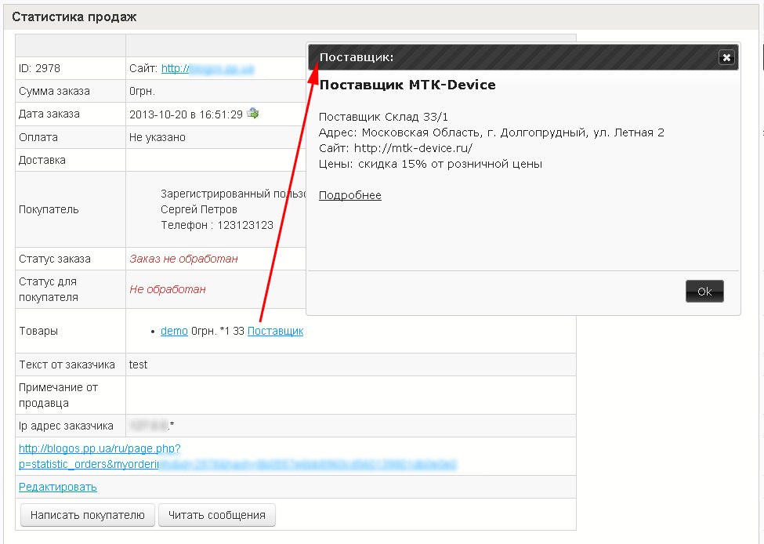
Task: Click the mtk-device.ru site text in popup
Action: pos(413,148)
